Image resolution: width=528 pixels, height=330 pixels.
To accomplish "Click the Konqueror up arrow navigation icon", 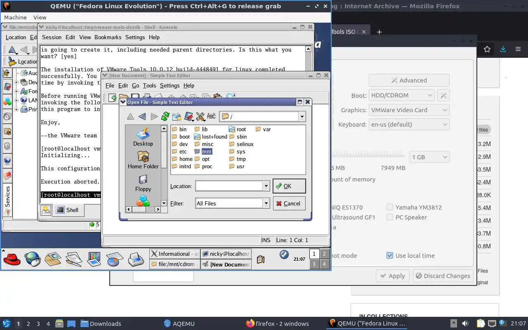I will 12,50.
